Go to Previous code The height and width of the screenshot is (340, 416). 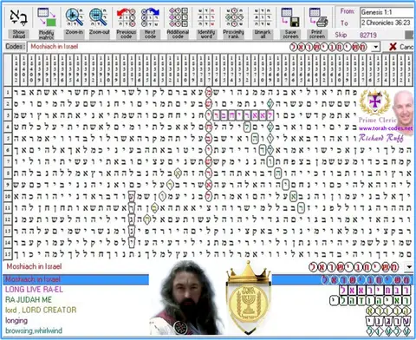126,17
